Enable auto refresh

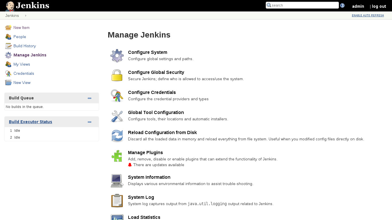pyautogui.click(x=368, y=15)
